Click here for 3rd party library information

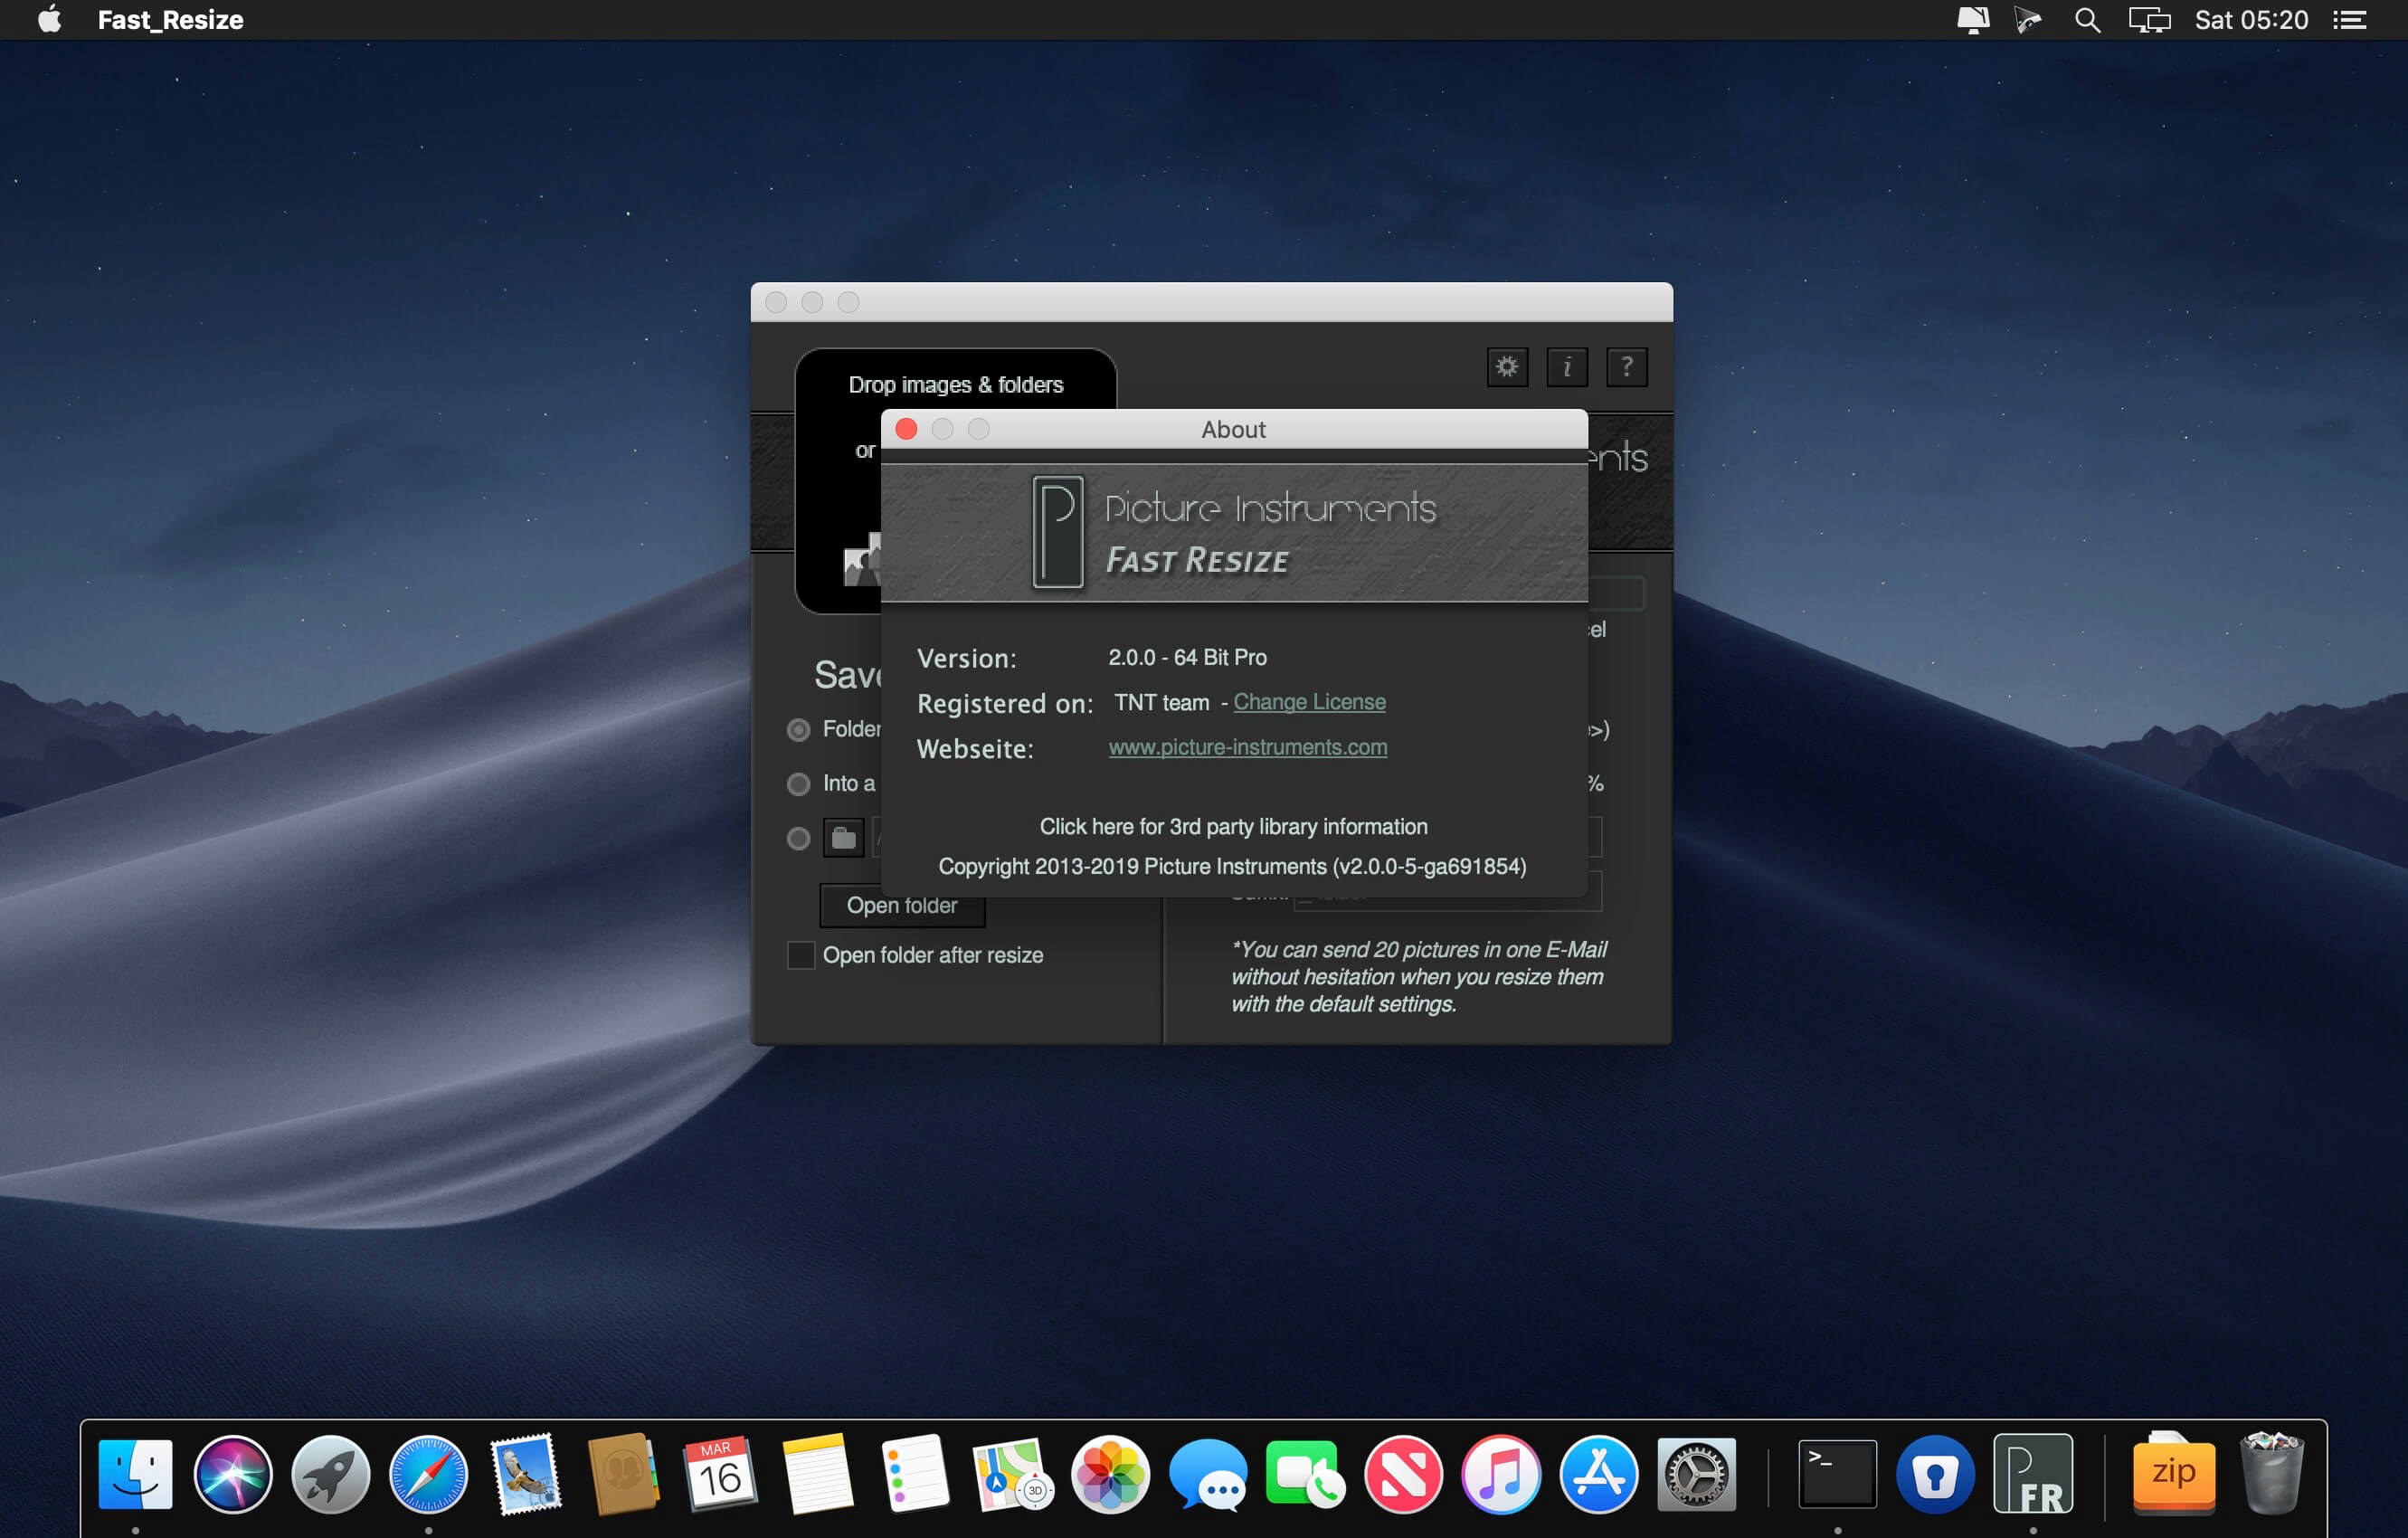point(1234,827)
